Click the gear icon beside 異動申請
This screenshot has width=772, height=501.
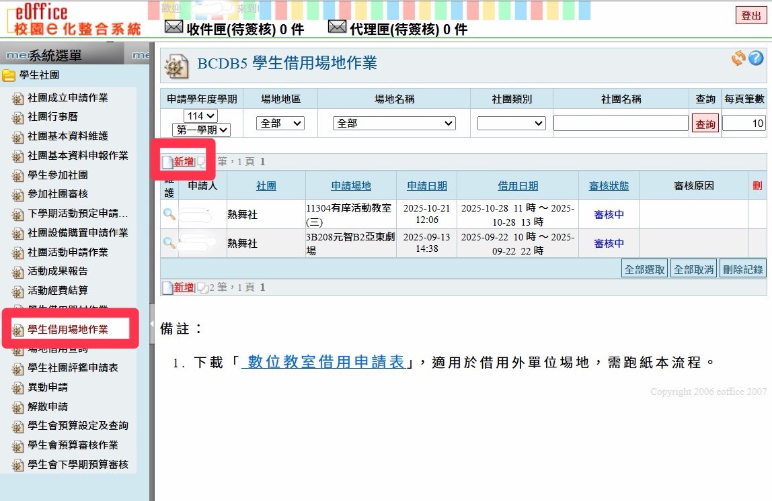pyautogui.click(x=17, y=388)
